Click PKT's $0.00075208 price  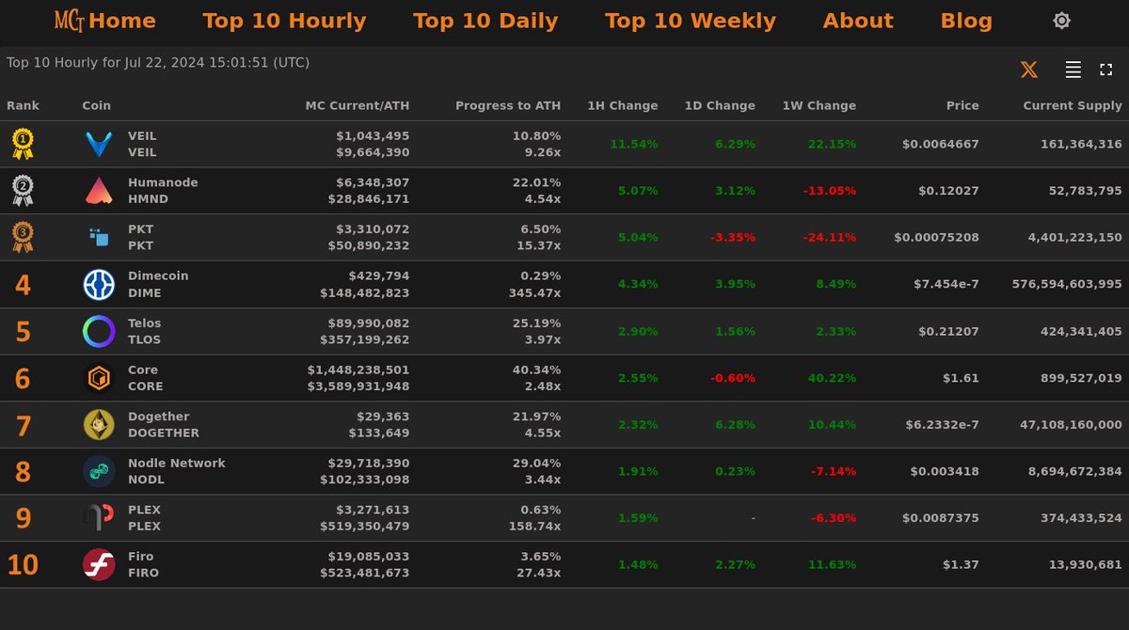pyautogui.click(x=936, y=237)
